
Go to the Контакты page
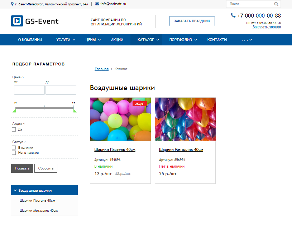click(217, 40)
